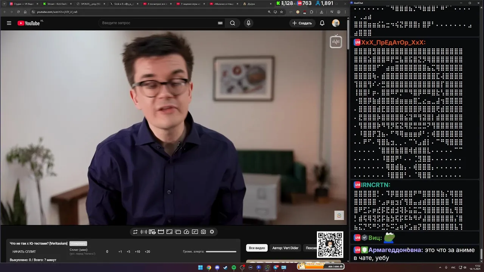Click the IRNCRTN username in chat
Screen dimensions: 484x272
[375, 185]
